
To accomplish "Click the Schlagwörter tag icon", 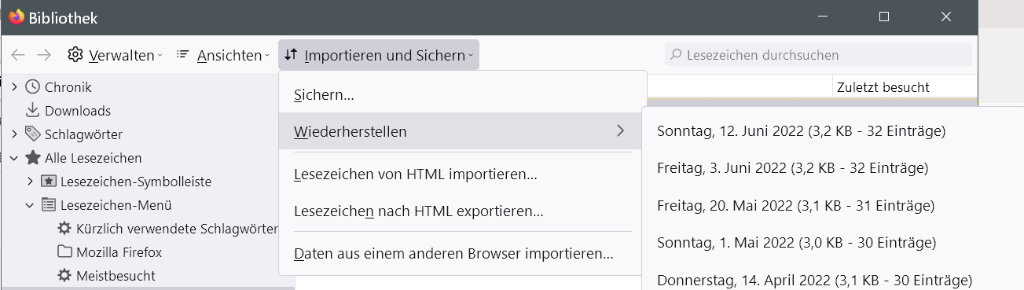I will coord(33,134).
